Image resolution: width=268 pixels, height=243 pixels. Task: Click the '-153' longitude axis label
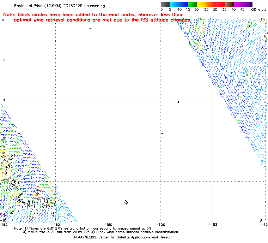[x=213, y=225]
